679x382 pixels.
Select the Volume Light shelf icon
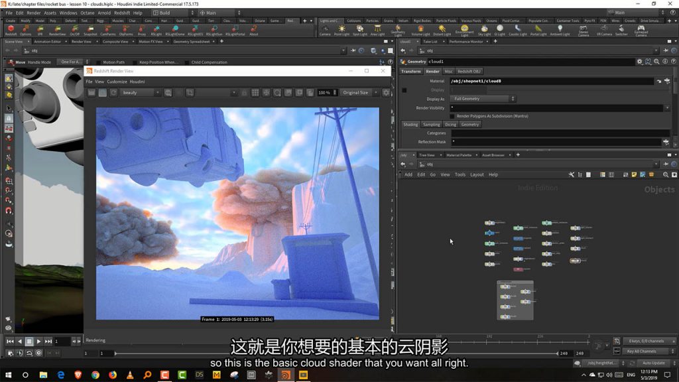click(420, 30)
